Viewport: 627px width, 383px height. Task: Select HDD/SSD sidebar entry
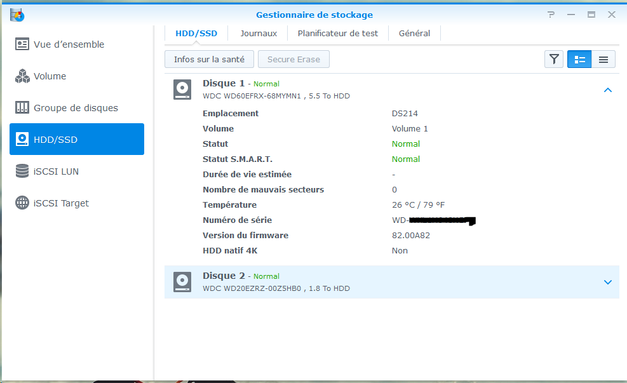tap(77, 139)
